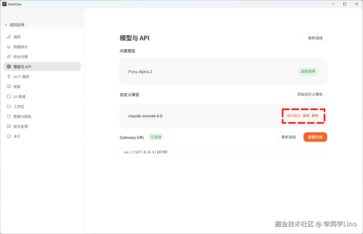The height and width of the screenshot is (234, 363).
Task: Click the pencil icon beside 通用
Action: click(9, 37)
